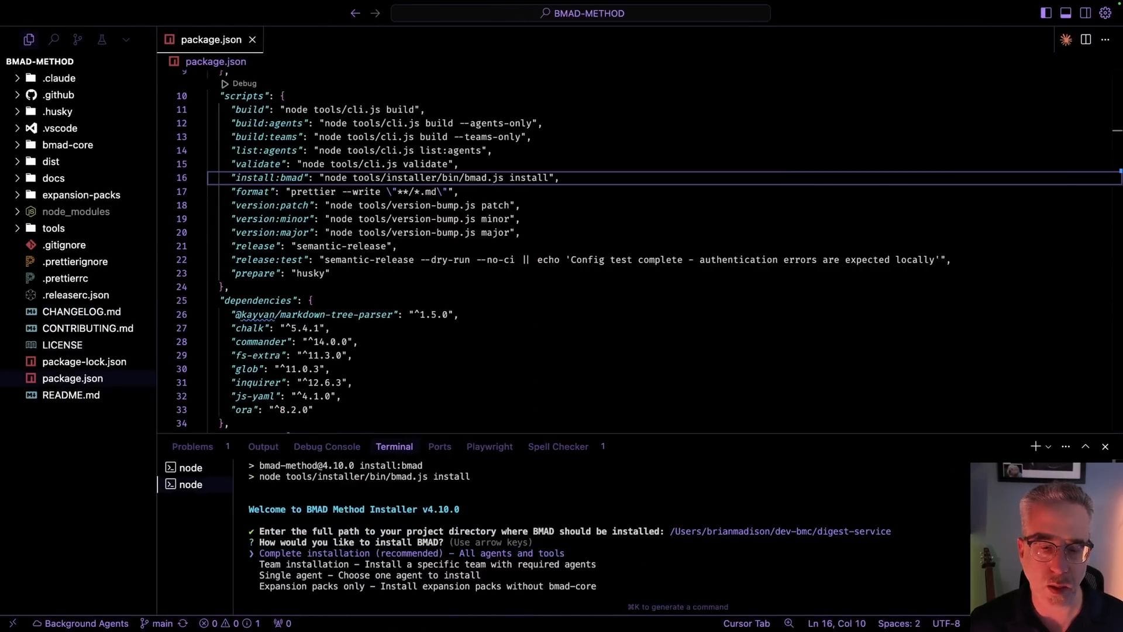Switch to the Debug Console tab
This screenshot has height=632, width=1123.
coord(326,446)
